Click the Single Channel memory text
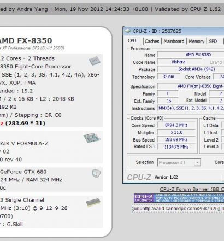 (x=25, y=200)
